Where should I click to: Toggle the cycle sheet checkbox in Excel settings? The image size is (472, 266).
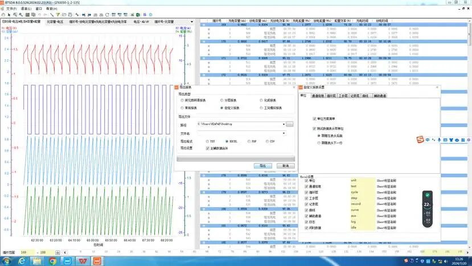tap(306, 192)
